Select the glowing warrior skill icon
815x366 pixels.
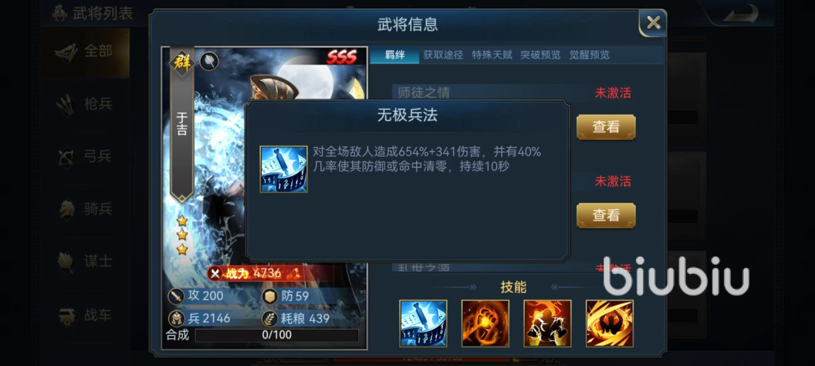pyautogui.click(x=548, y=323)
